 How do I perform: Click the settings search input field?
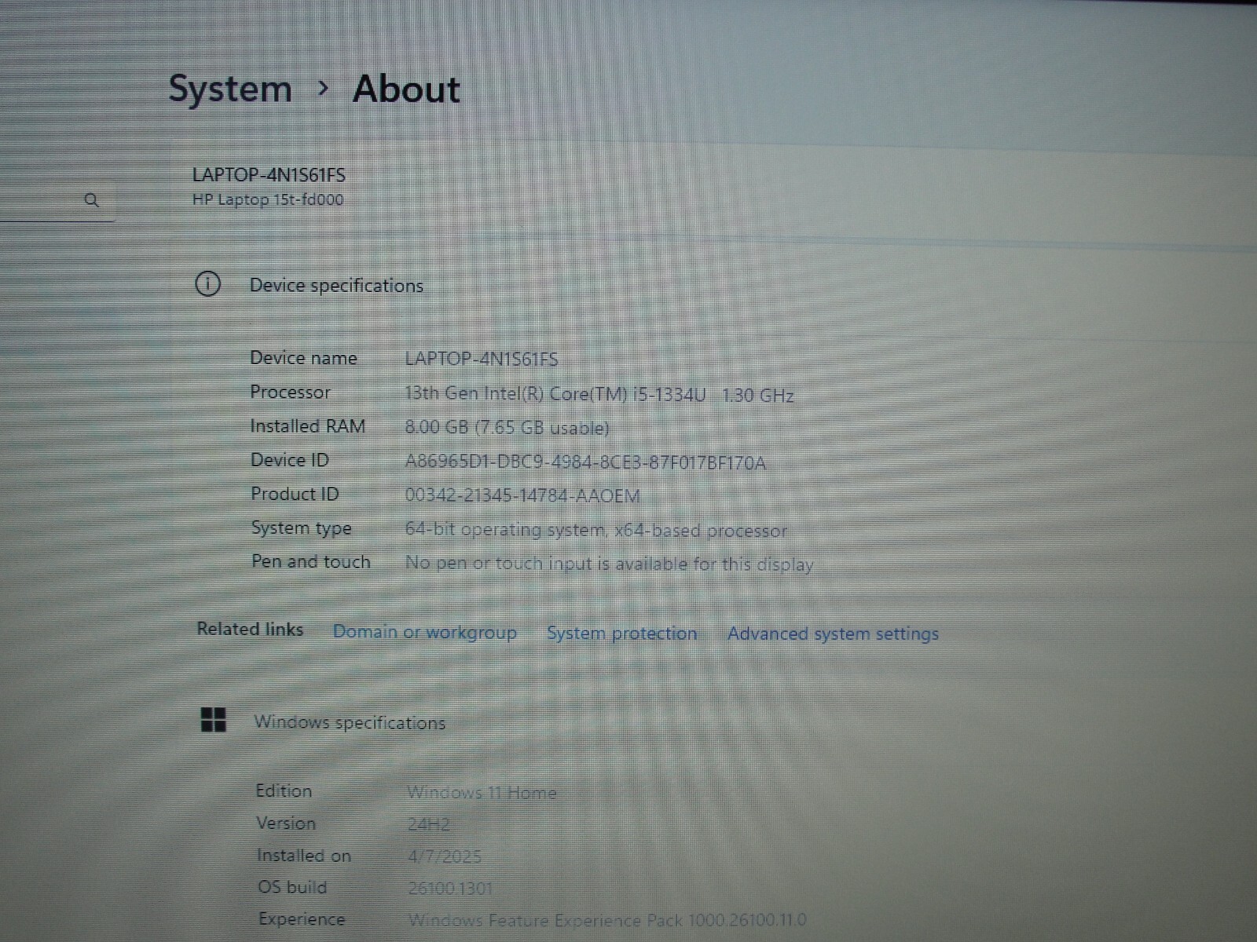coord(57,201)
